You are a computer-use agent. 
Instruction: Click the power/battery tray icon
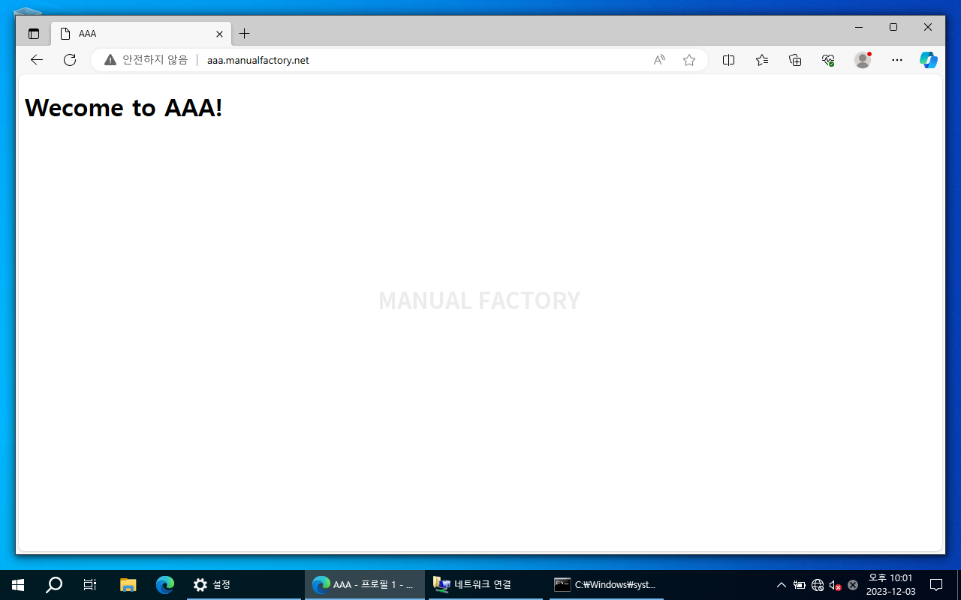pos(800,585)
